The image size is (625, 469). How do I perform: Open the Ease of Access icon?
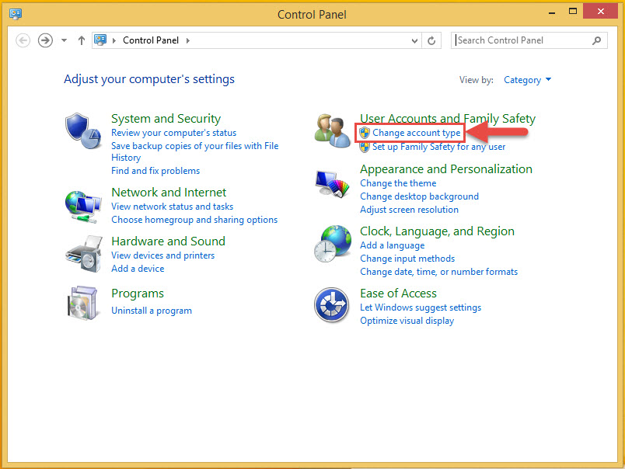point(332,304)
